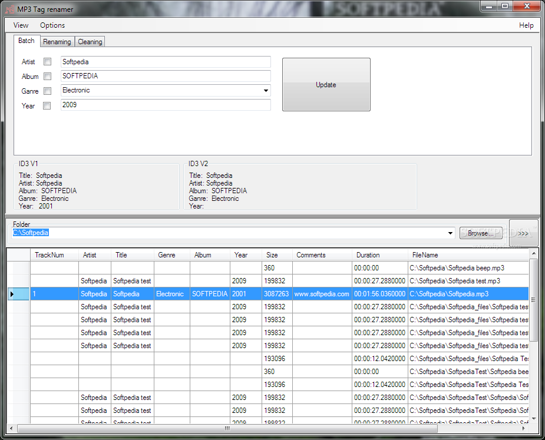Open the Options menu
The height and width of the screenshot is (440, 545).
click(52, 25)
